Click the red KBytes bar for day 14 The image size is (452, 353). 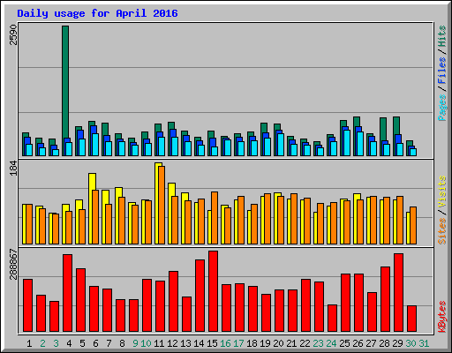point(200,296)
